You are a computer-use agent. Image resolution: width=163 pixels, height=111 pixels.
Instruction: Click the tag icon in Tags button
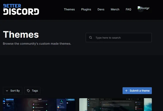pos(28,91)
